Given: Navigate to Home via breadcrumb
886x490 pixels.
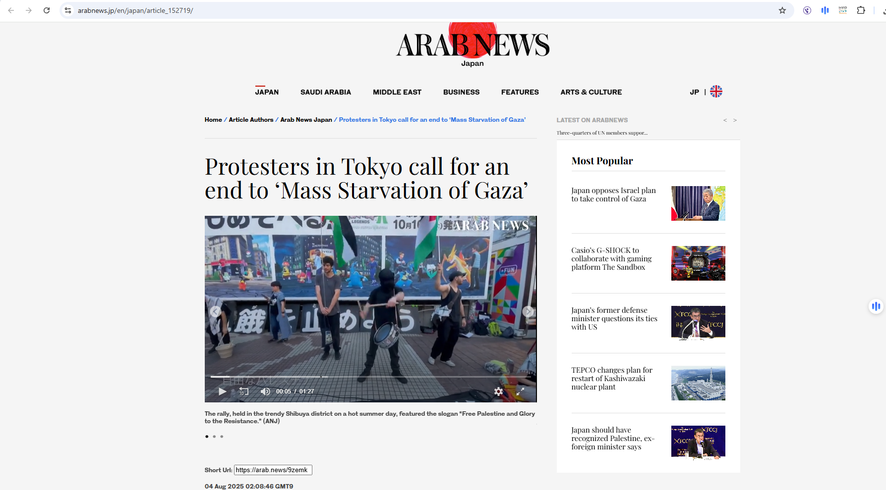Looking at the screenshot, I should (x=213, y=119).
